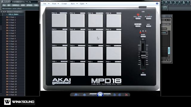Click the actual size icon in photo viewer
The height and width of the screenshot is (107, 191).
84,95
